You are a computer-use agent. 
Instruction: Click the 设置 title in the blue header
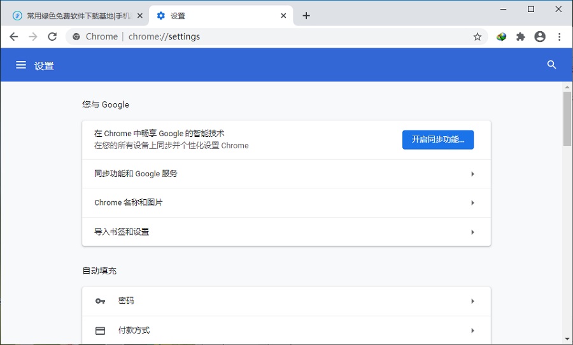coord(44,66)
